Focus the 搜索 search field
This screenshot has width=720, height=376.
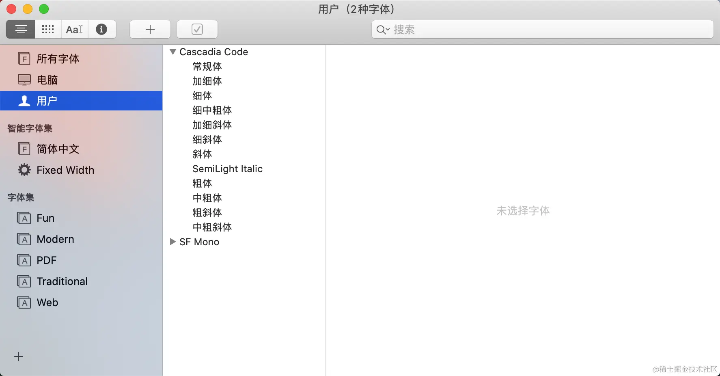[542, 29]
